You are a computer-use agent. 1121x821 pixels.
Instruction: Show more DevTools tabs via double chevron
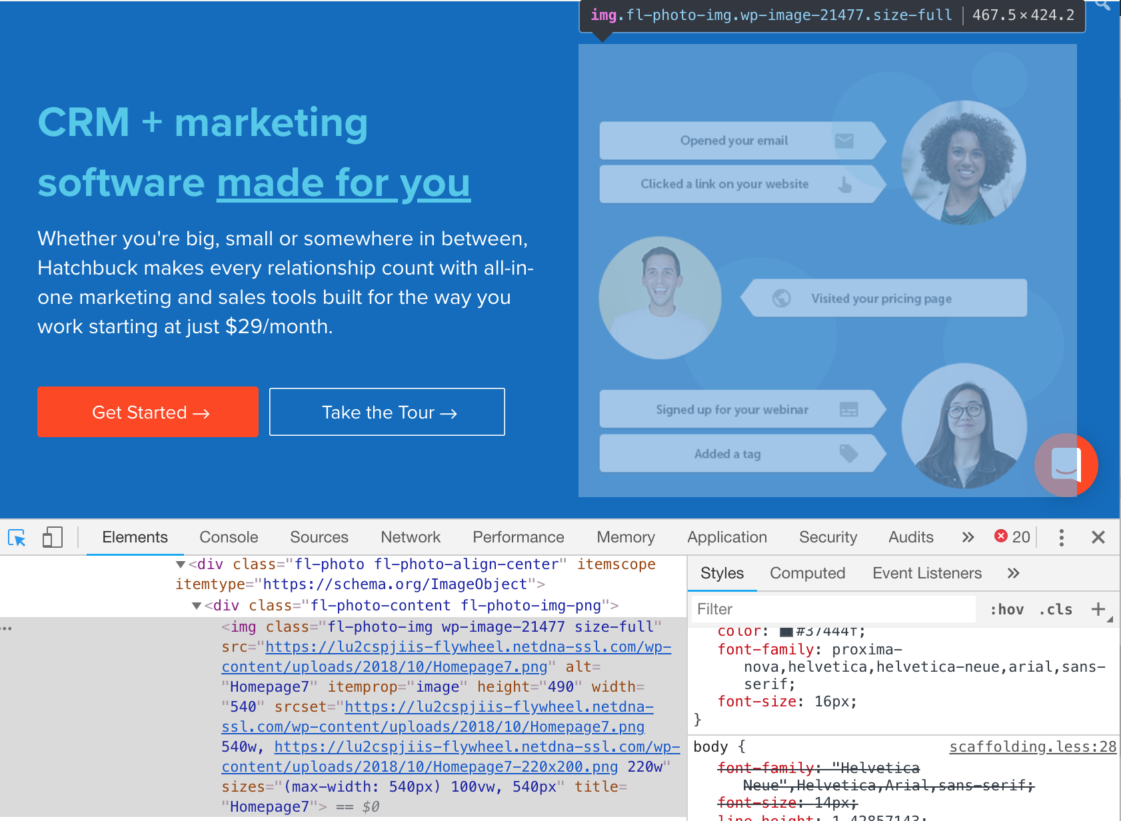coord(968,538)
